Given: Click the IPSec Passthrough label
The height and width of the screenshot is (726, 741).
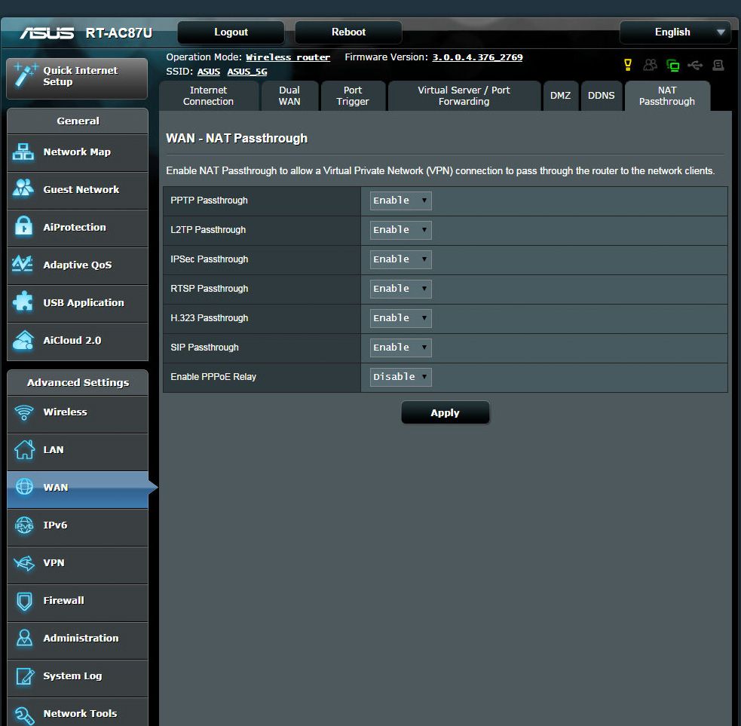Looking at the screenshot, I should (210, 259).
